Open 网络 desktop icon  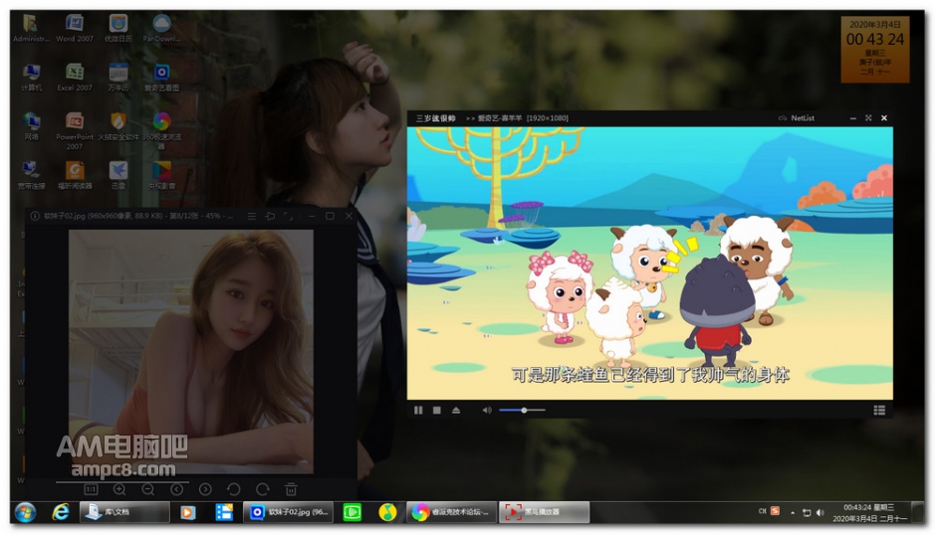(31, 125)
